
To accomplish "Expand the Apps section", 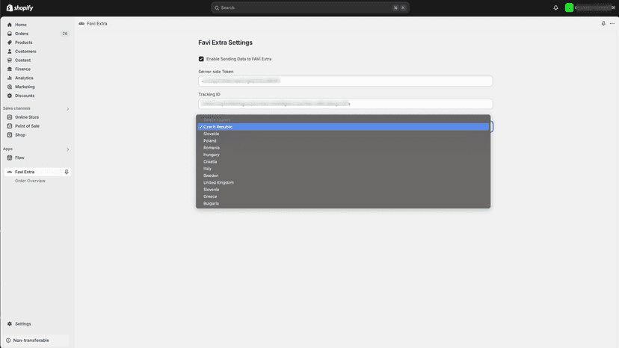I will tap(68, 149).
